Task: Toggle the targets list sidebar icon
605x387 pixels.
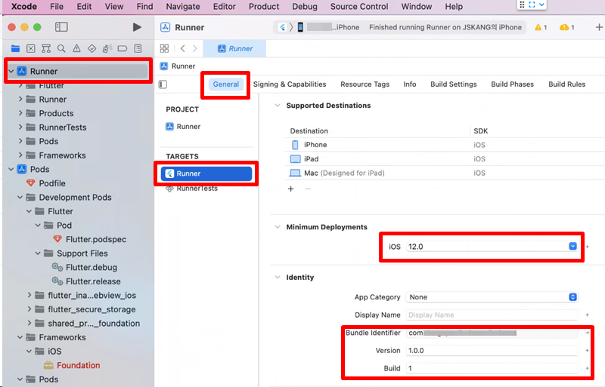Action: pos(163,84)
